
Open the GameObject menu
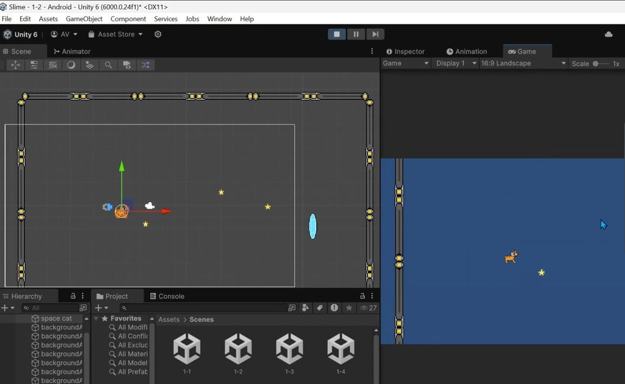click(84, 19)
